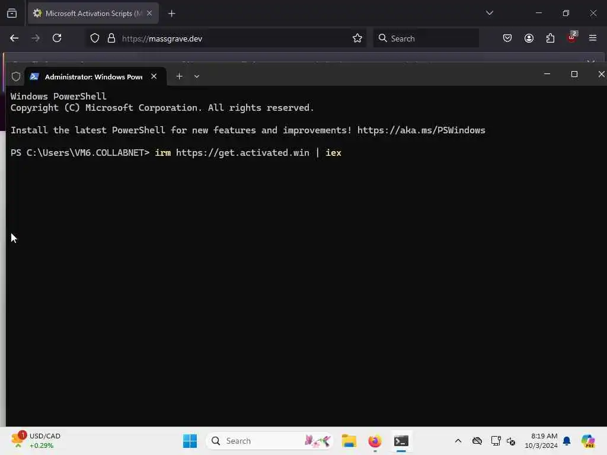Viewport: 607px width, 455px height.
Task: Switch to Terminal from taskbar icon
Action: click(x=401, y=441)
